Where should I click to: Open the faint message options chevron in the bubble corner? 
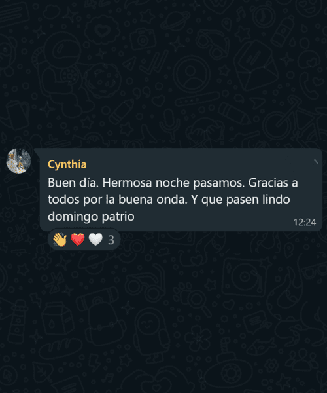[x=316, y=162]
